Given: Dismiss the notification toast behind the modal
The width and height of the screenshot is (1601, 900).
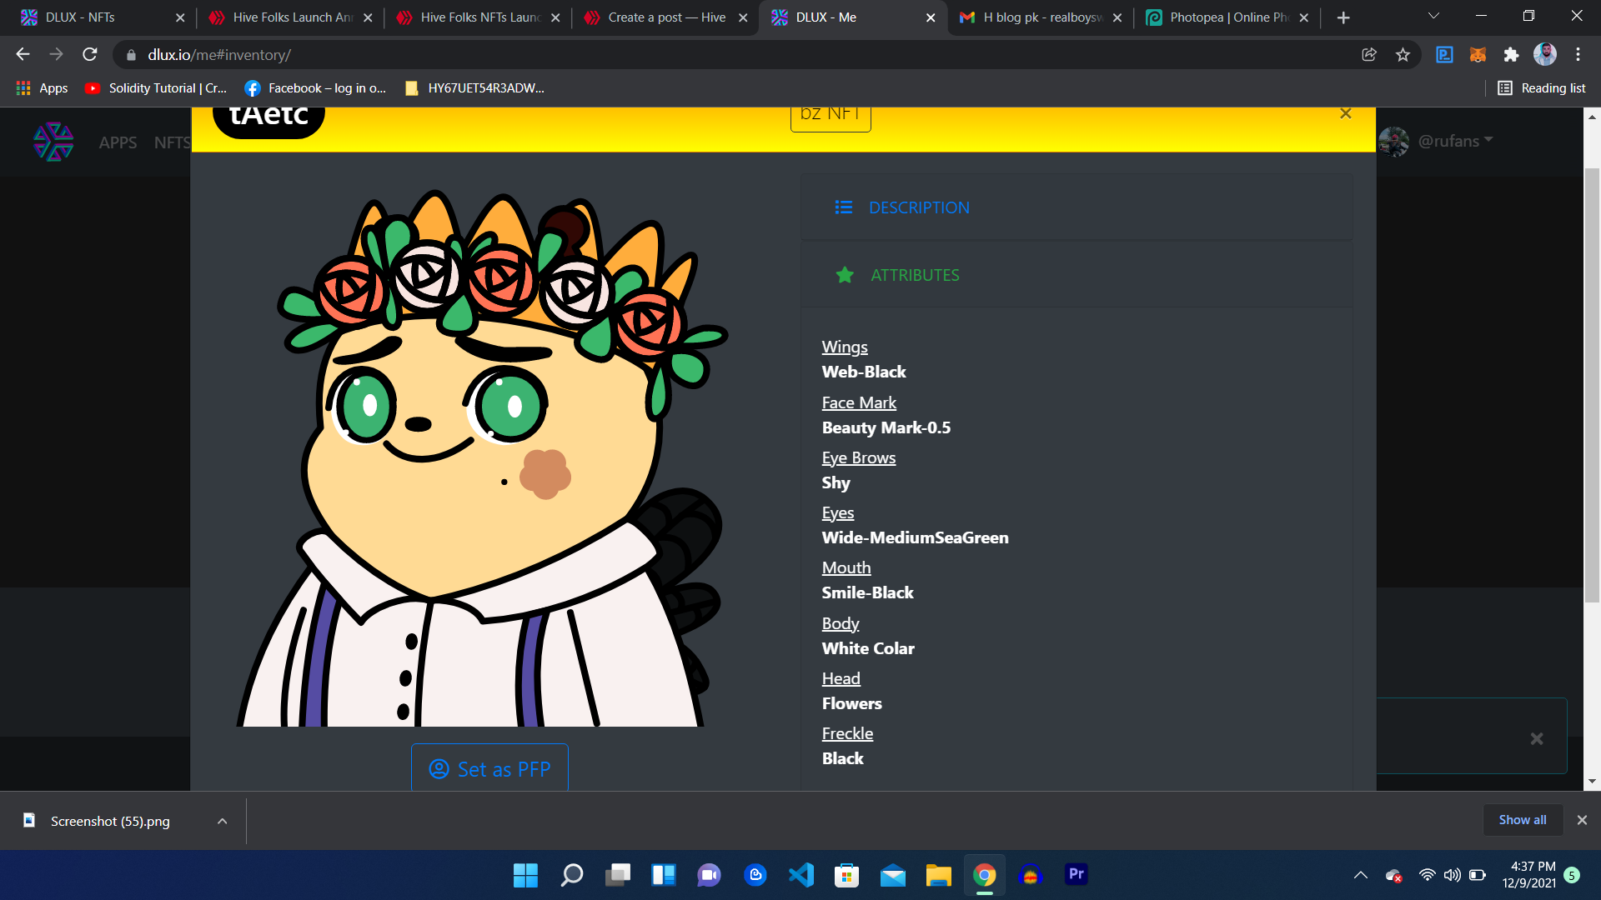Looking at the screenshot, I should [1537, 738].
